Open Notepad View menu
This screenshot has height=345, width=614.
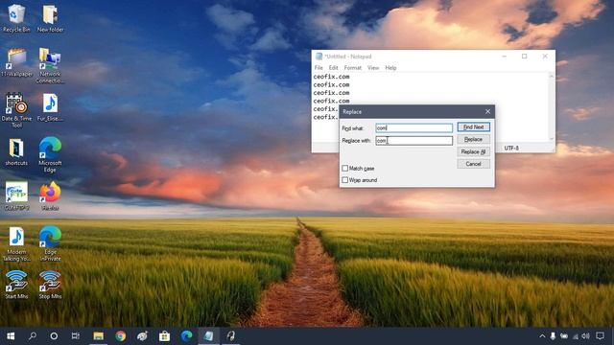tap(373, 68)
